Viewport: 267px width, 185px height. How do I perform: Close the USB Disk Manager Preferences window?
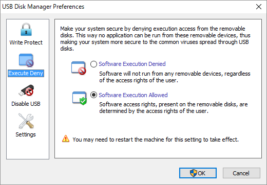coord(259,7)
